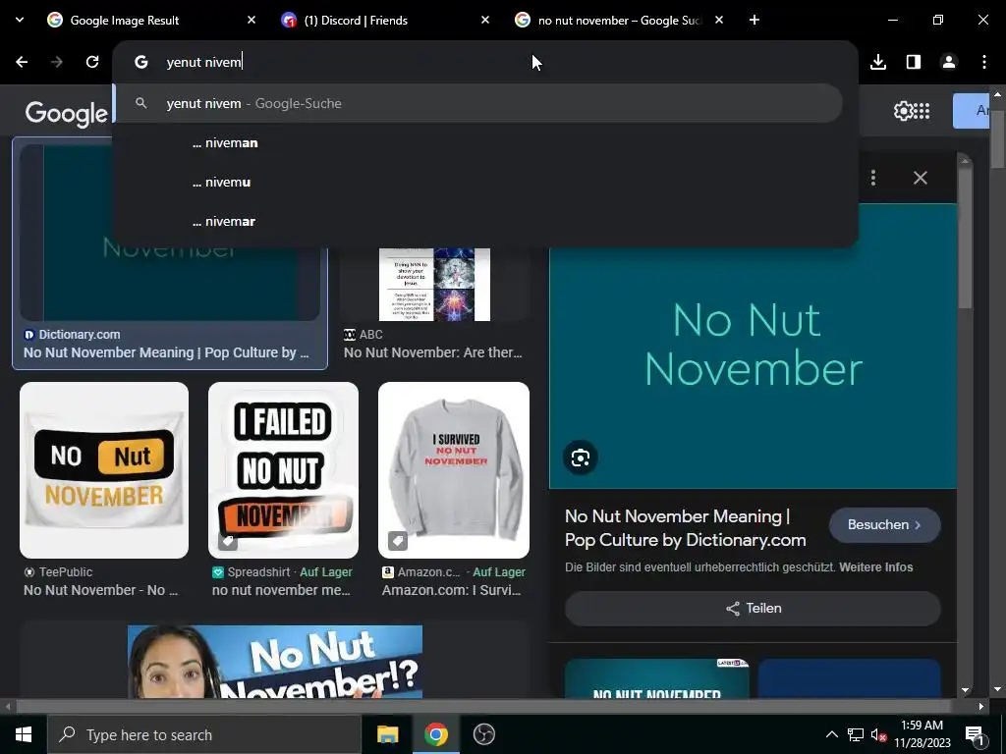Click the Chrome taskbar icon
This screenshot has width=1006, height=754.
tap(435, 734)
